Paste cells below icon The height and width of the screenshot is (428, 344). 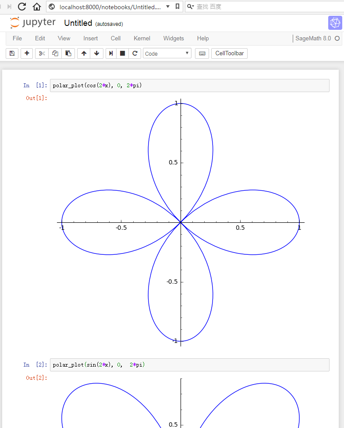point(68,53)
